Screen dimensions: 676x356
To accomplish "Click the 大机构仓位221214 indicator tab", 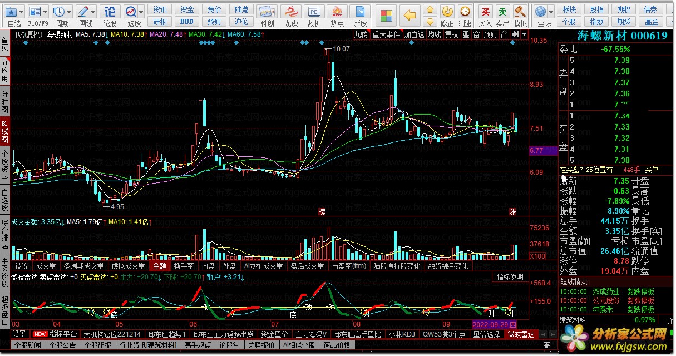I will coord(112,334).
